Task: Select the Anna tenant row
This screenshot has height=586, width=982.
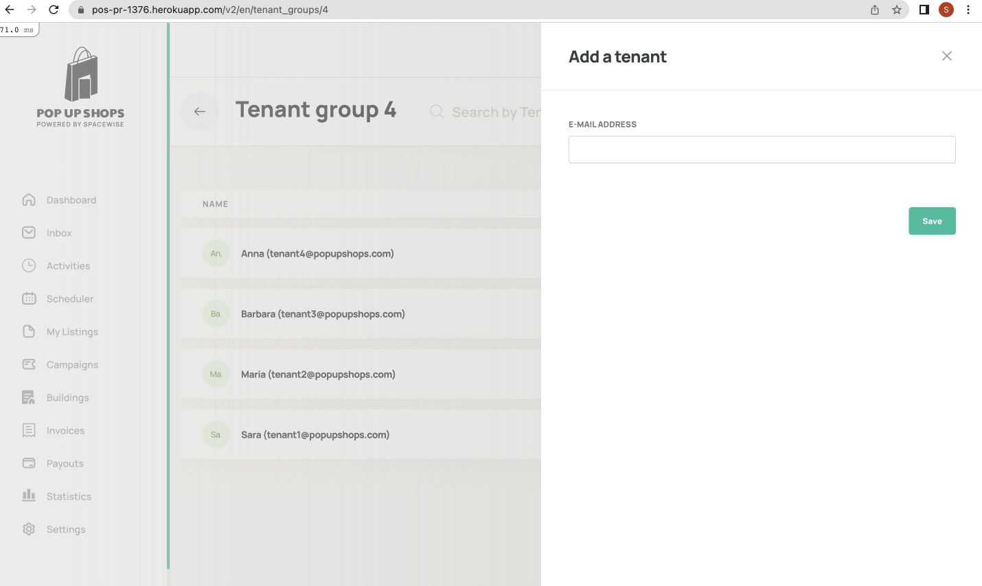Action: (x=317, y=254)
